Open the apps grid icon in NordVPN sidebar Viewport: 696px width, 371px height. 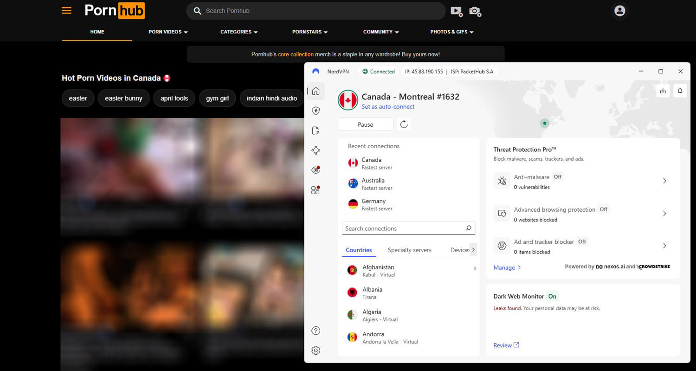(x=316, y=190)
